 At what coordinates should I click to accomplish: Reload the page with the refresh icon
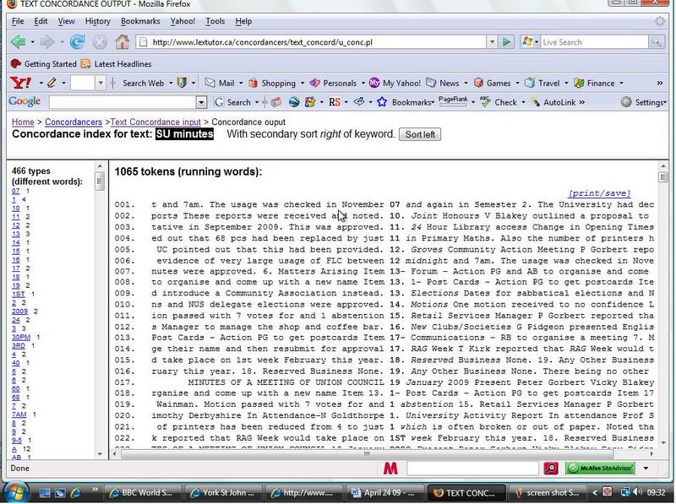[x=77, y=41]
